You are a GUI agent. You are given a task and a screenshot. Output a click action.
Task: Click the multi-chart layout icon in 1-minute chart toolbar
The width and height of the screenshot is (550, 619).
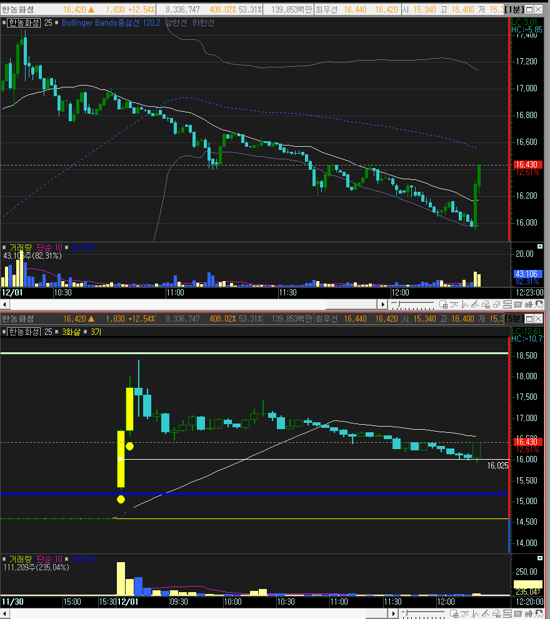[x=443, y=304]
